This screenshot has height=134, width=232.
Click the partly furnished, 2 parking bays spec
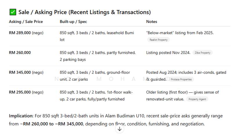coord(97,56)
